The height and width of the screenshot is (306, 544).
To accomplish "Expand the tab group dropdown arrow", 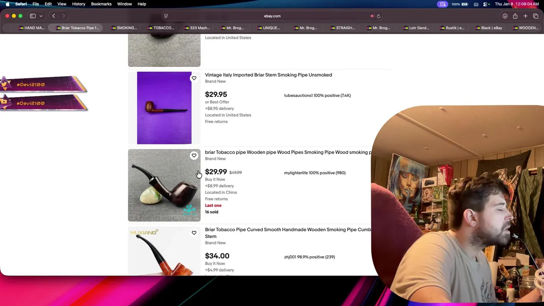I will pyautogui.click(x=41, y=16).
